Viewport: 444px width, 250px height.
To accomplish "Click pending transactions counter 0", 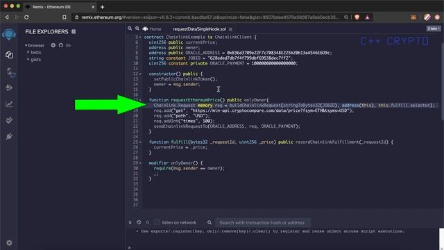I will click(x=147, y=222).
